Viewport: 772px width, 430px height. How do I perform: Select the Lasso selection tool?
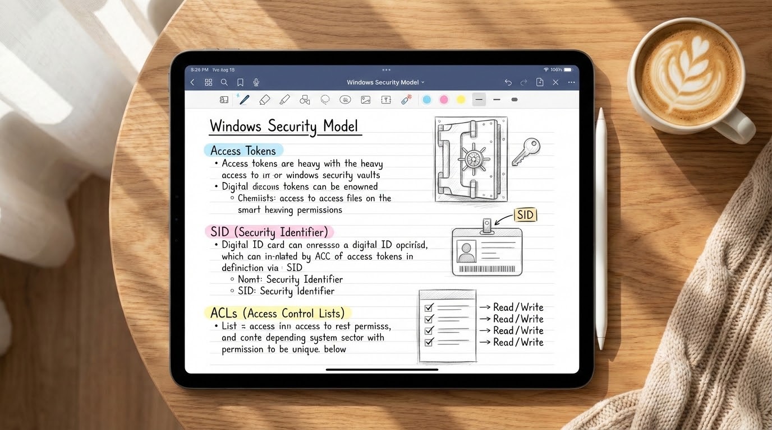coord(325,100)
